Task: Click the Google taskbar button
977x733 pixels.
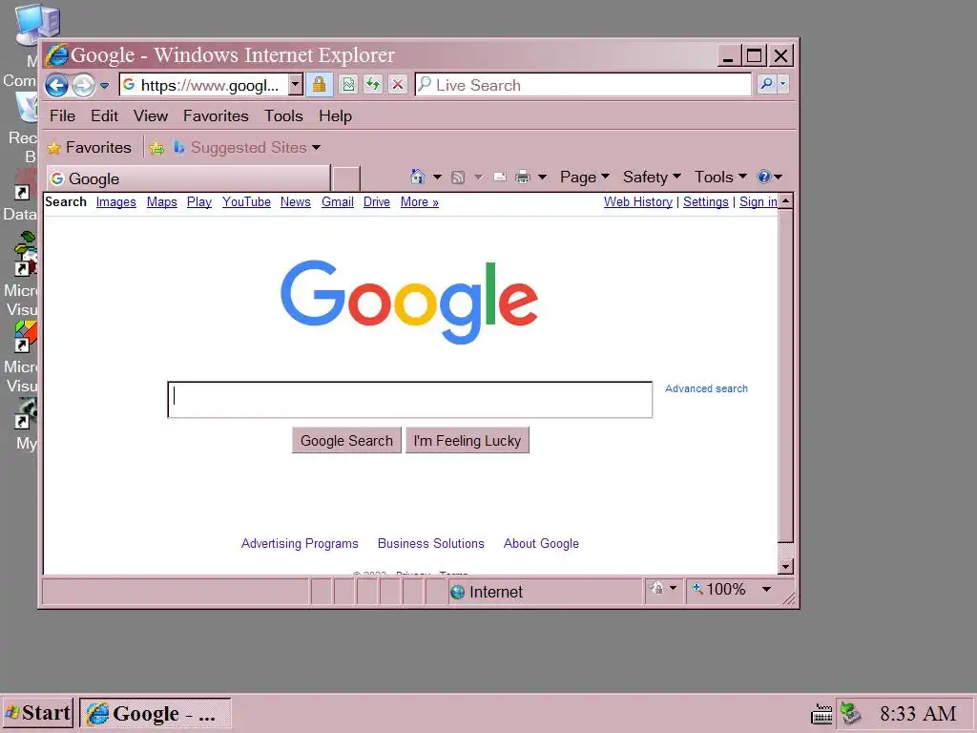Action: [x=156, y=713]
